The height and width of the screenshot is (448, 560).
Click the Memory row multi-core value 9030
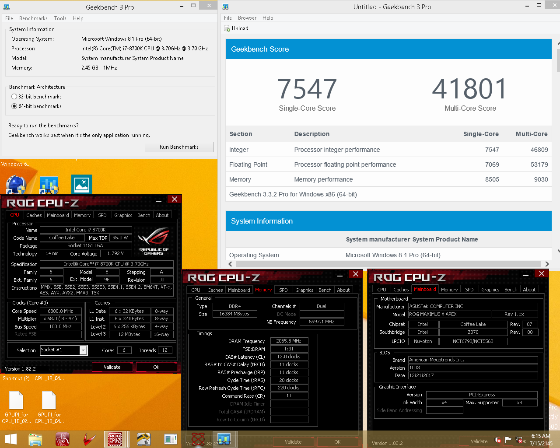tap(541, 179)
